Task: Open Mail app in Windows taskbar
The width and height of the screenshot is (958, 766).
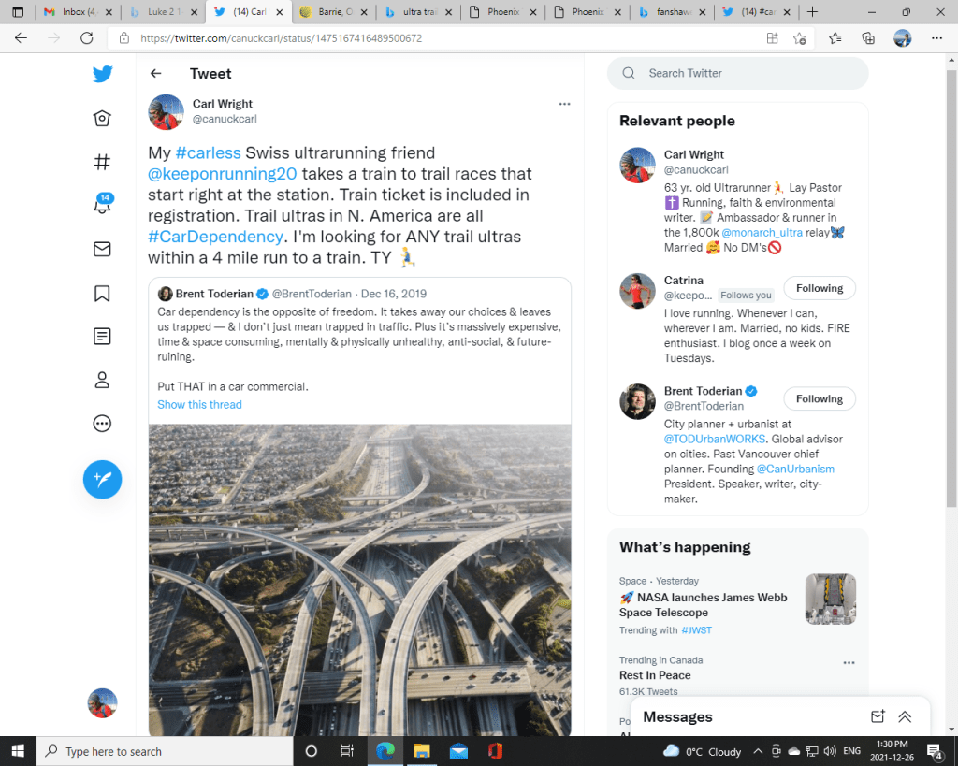Action: coord(458,751)
